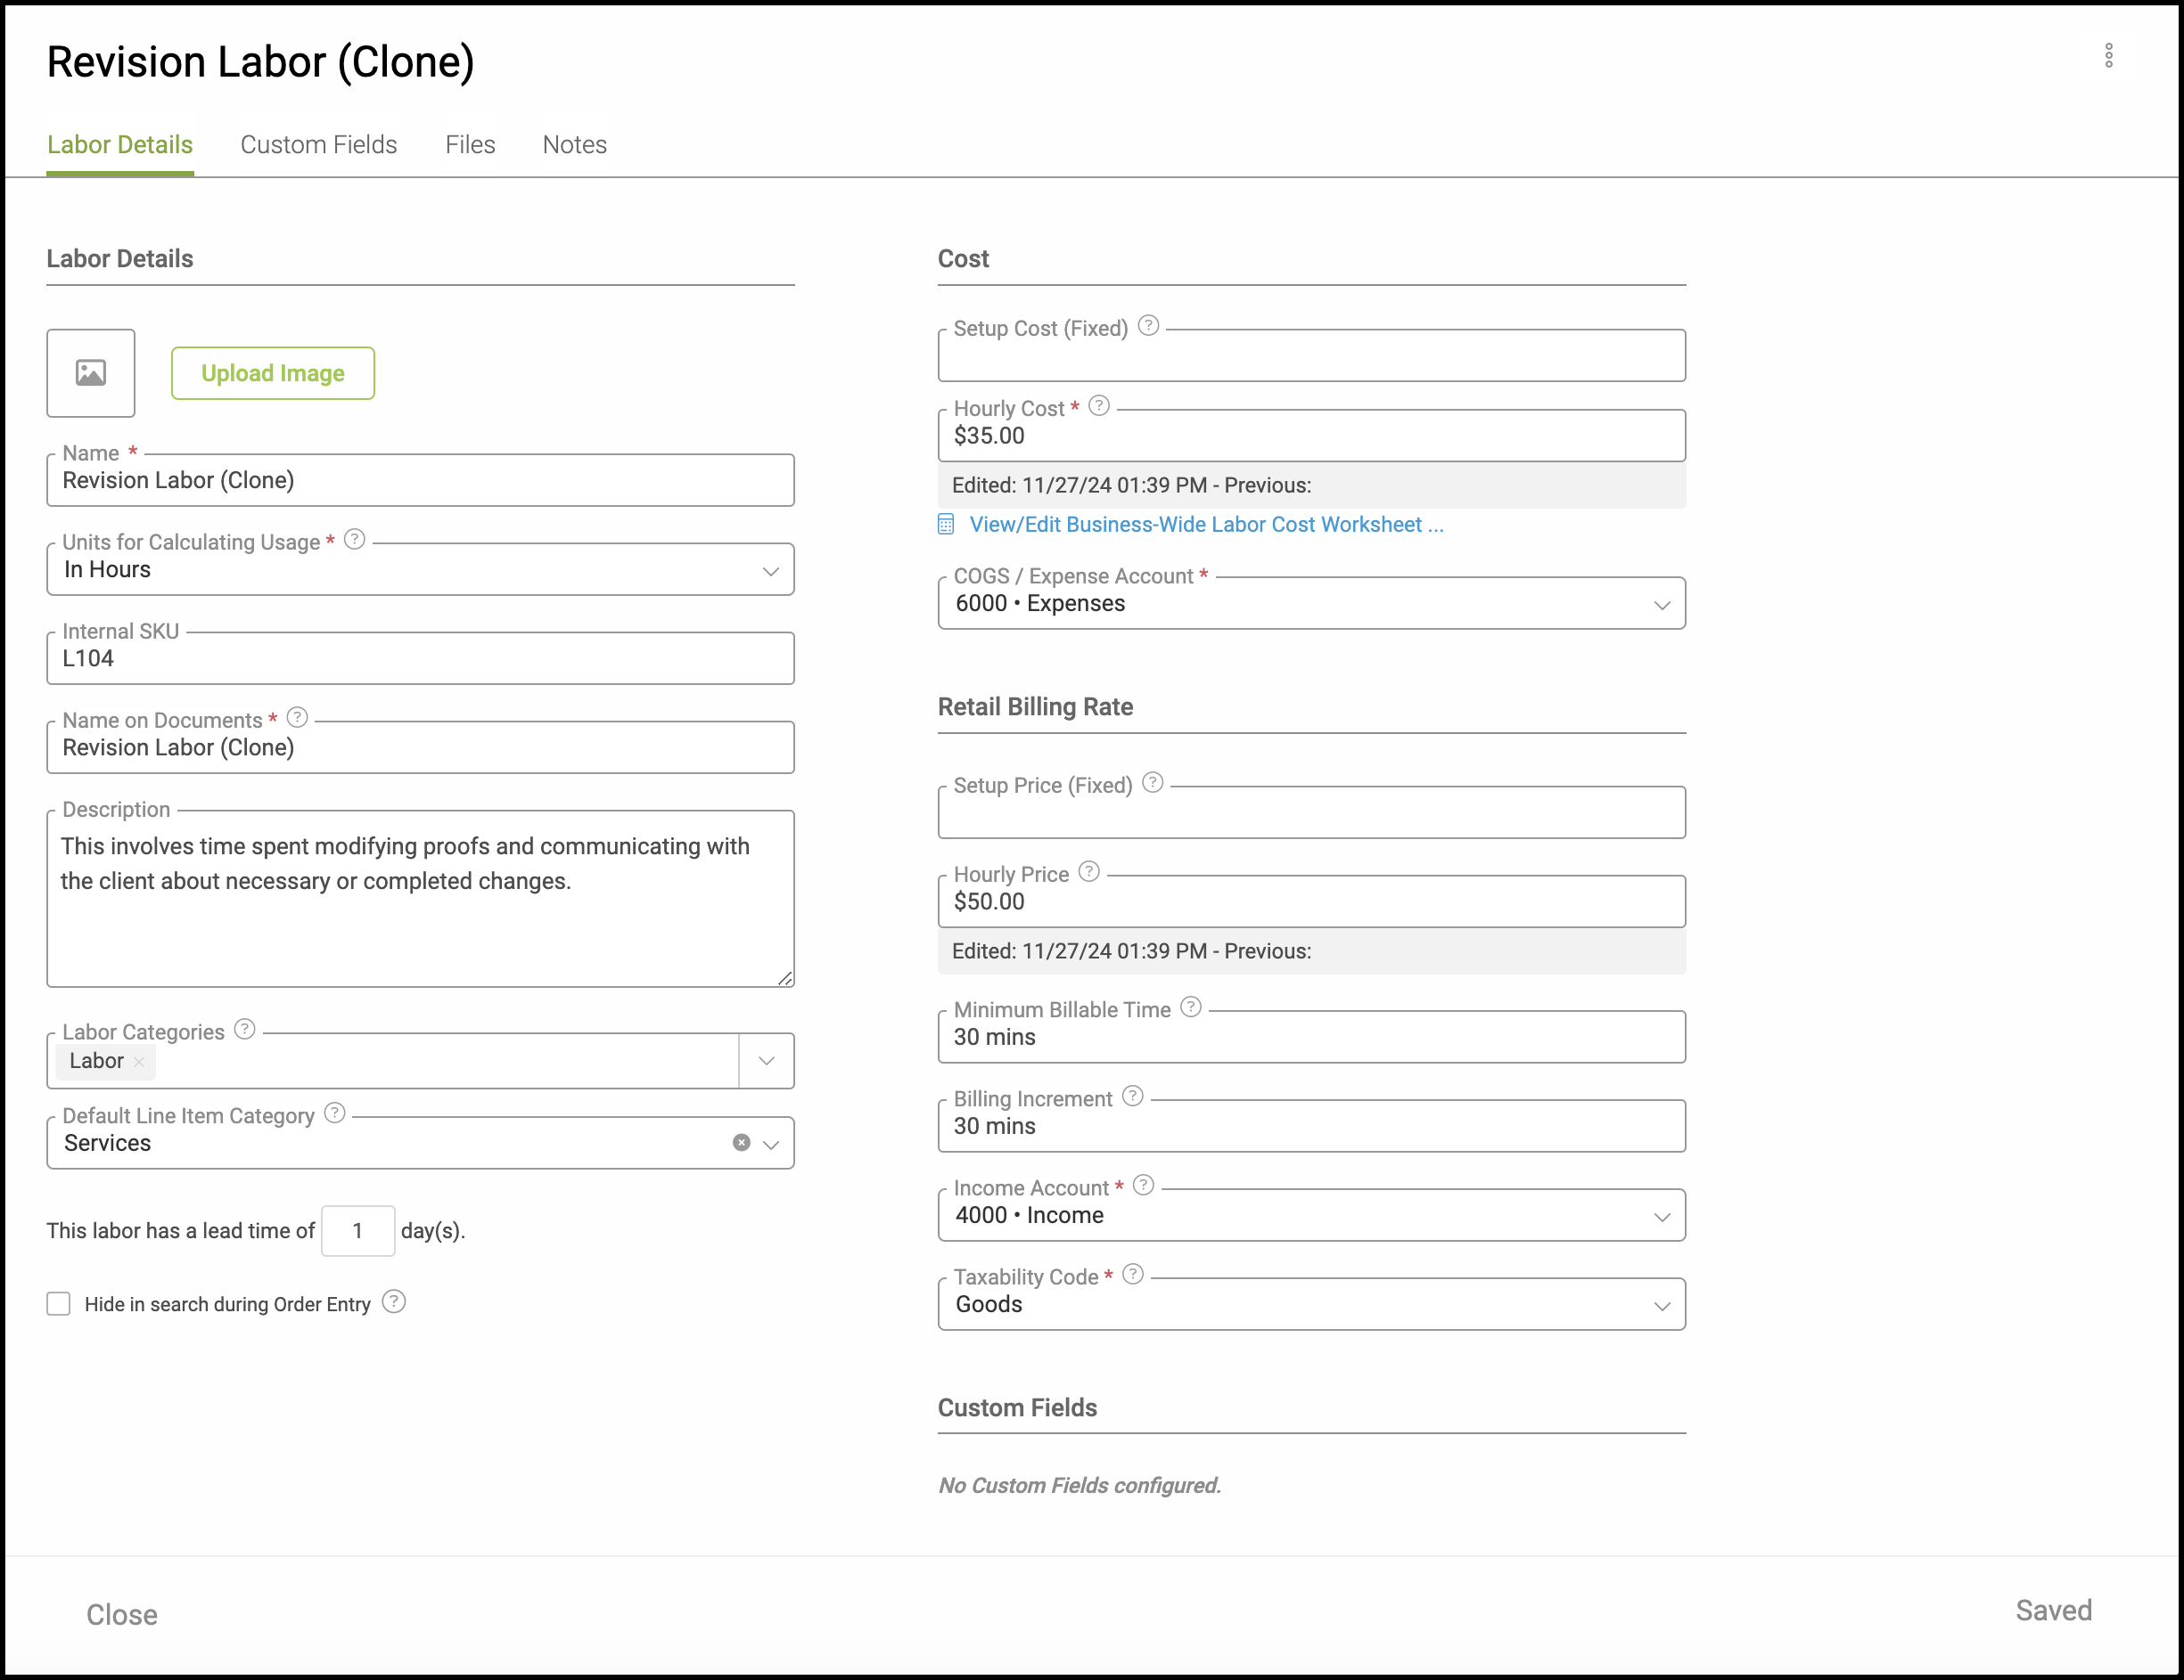
Task: Clear the Services line item category
Action: [x=741, y=1142]
